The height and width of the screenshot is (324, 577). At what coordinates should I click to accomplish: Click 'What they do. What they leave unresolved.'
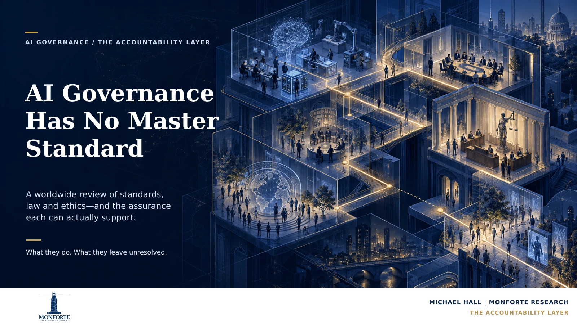96,252
